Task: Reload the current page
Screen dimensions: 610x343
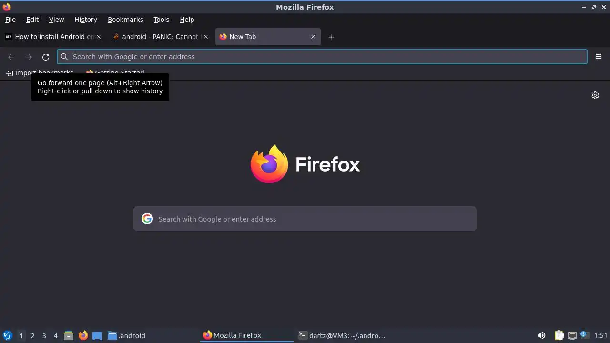Action: coord(46,57)
